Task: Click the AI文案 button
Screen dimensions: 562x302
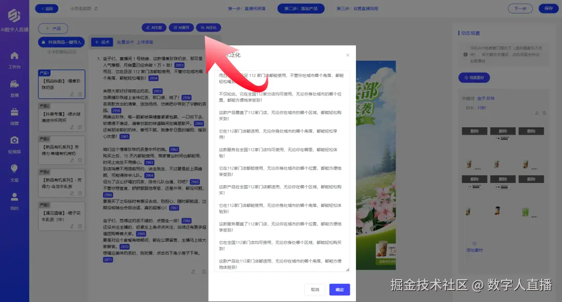Action: point(154,28)
